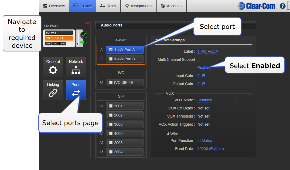Open General settings gear icon
Screen dimensions: 290x170
coord(53,70)
